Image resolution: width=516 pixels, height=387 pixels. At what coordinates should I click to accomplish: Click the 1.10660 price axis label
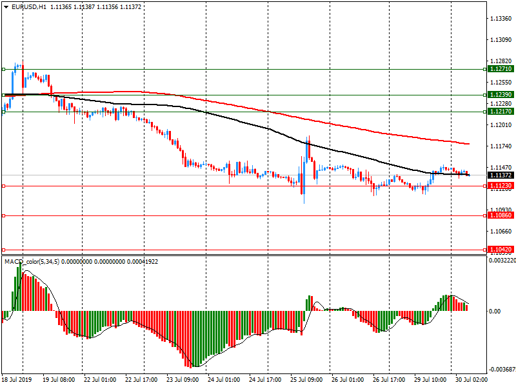point(501,232)
